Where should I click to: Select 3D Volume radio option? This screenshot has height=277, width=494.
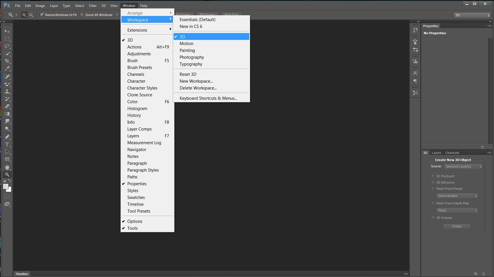pyautogui.click(x=433, y=218)
